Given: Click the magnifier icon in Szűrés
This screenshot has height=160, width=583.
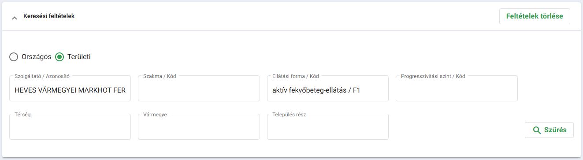Looking at the screenshot, I should 537,130.
